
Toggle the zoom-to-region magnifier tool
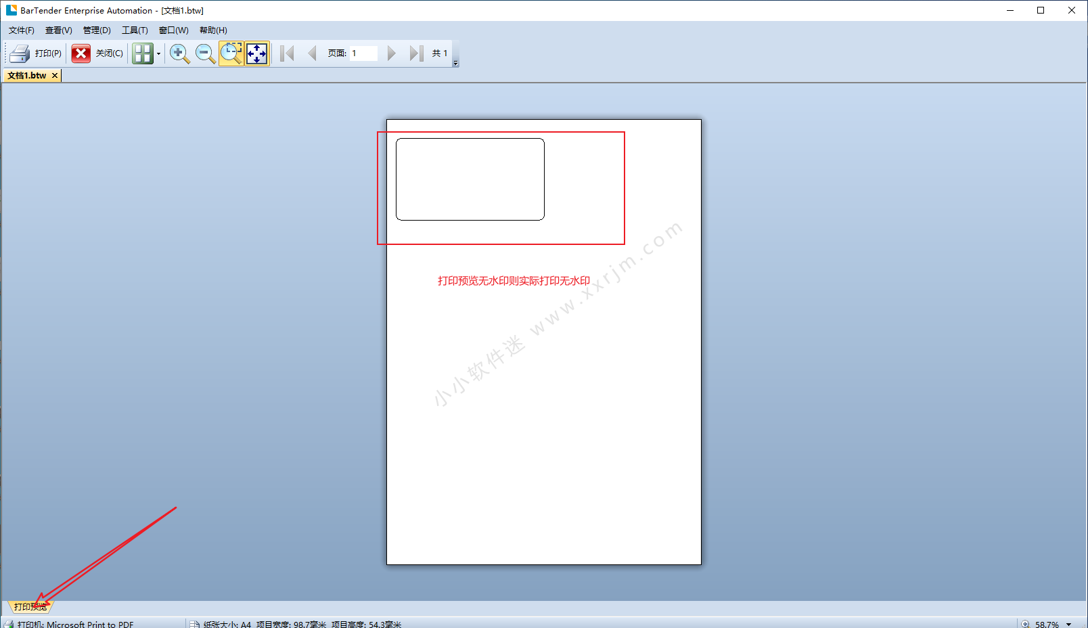click(x=231, y=53)
